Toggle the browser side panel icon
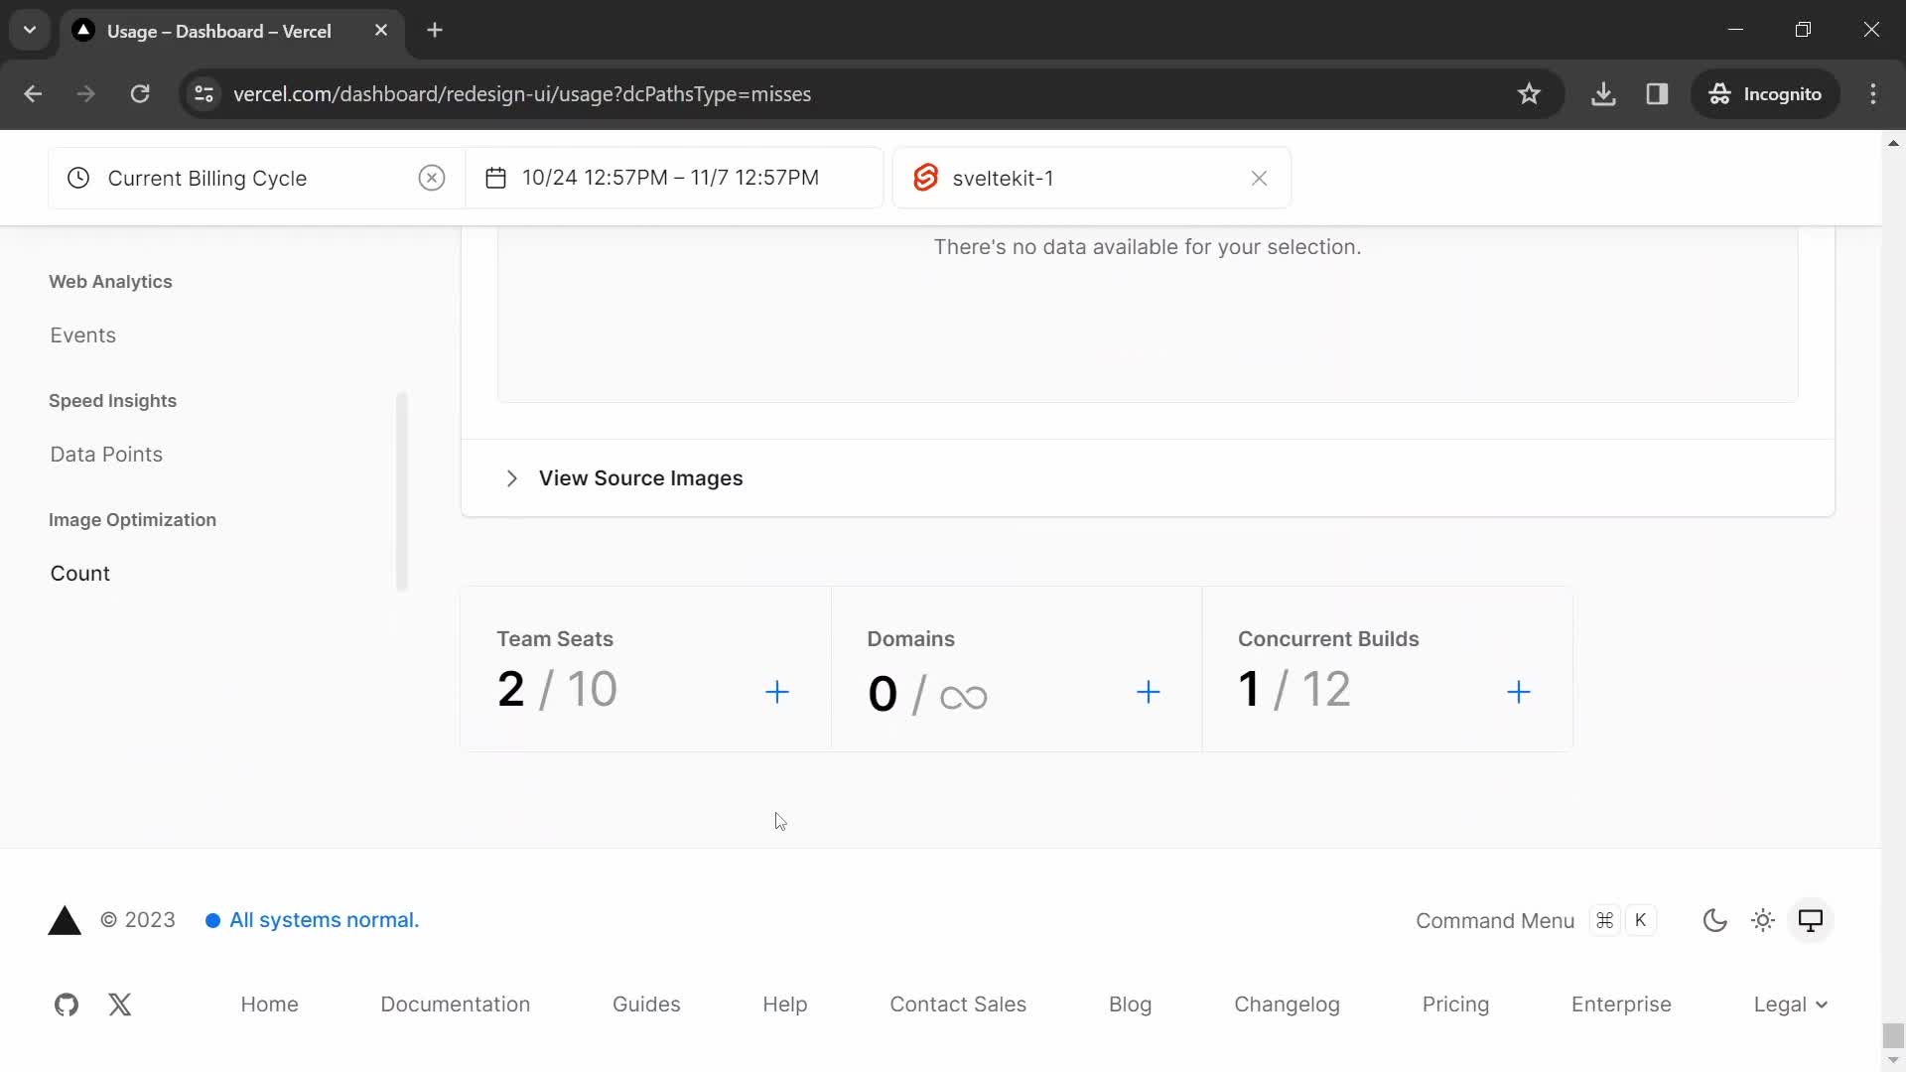Viewport: 1906px width, 1072px height. [1657, 94]
